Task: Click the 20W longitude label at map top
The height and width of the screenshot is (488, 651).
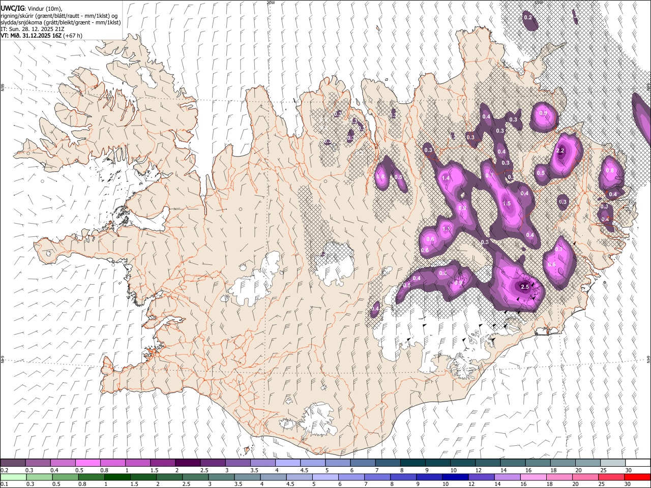Action: [x=271, y=3]
